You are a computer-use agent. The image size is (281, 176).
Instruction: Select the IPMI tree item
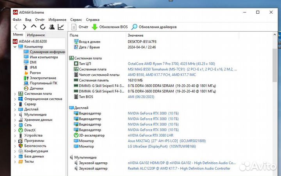(33, 68)
